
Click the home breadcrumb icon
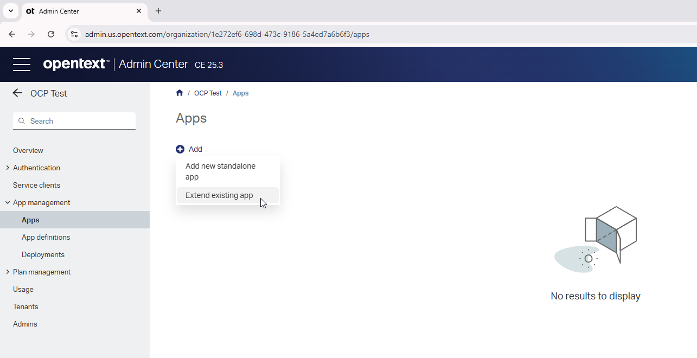(180, 93)
